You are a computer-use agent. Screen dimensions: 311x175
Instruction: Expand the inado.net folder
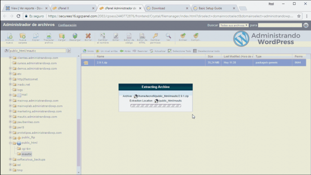(10, 84)
